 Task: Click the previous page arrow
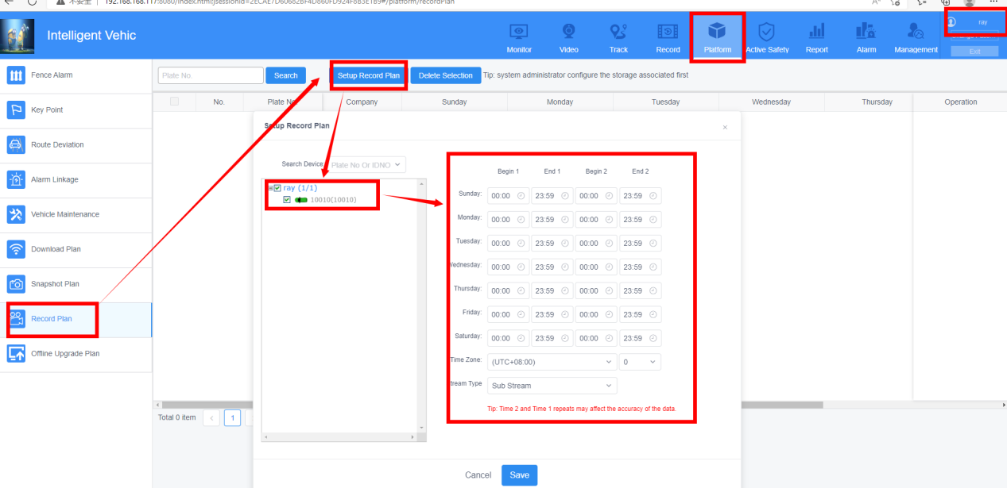(211, 418)
